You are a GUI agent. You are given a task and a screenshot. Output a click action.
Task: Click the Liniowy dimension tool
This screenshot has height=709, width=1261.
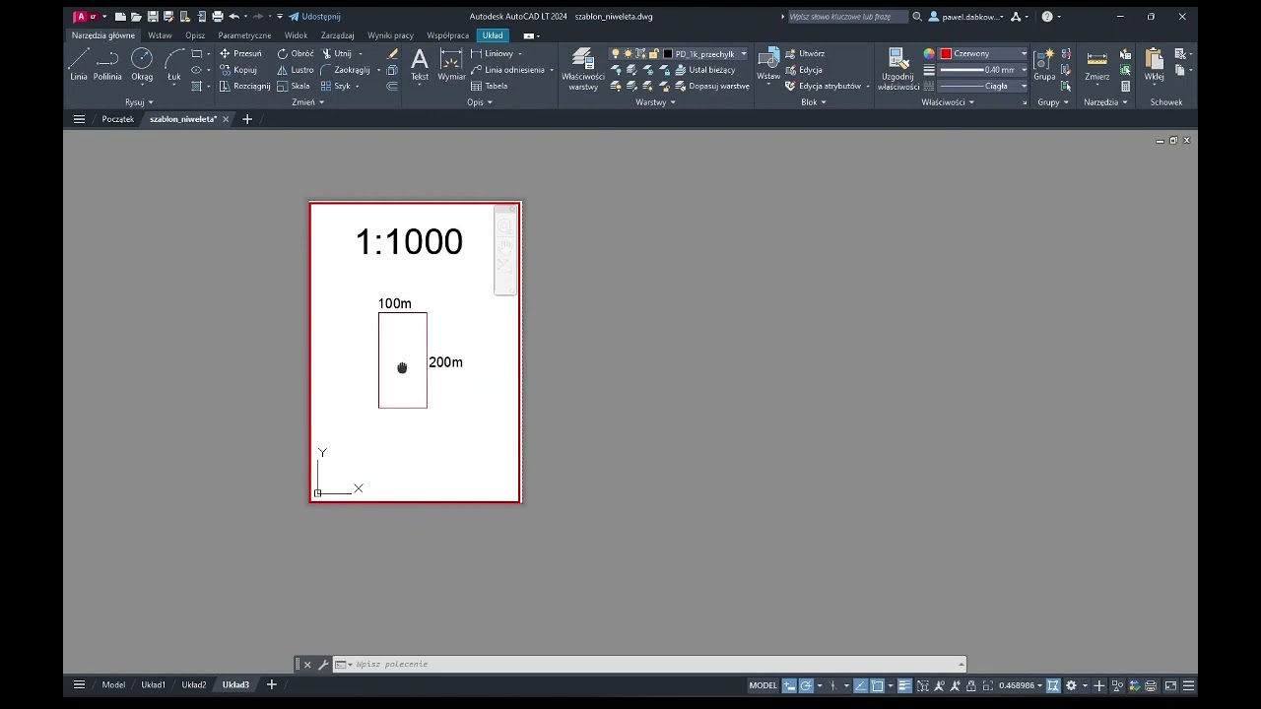[492, 54]
